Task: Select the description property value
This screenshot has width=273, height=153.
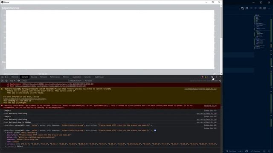Action: pos(45,135)
